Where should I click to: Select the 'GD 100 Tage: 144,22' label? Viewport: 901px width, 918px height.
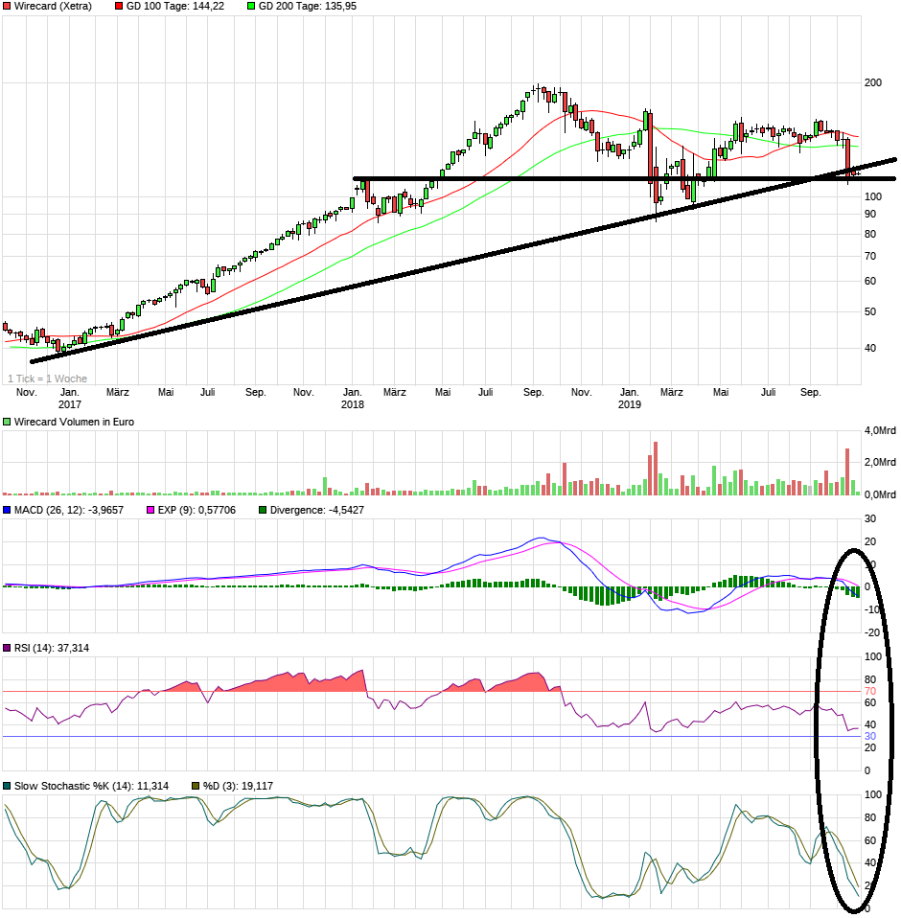coord(175,7)
